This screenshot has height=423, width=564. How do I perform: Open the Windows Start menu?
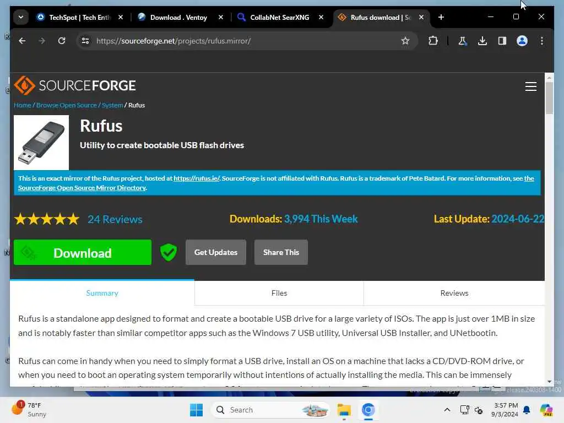(197, 410)
